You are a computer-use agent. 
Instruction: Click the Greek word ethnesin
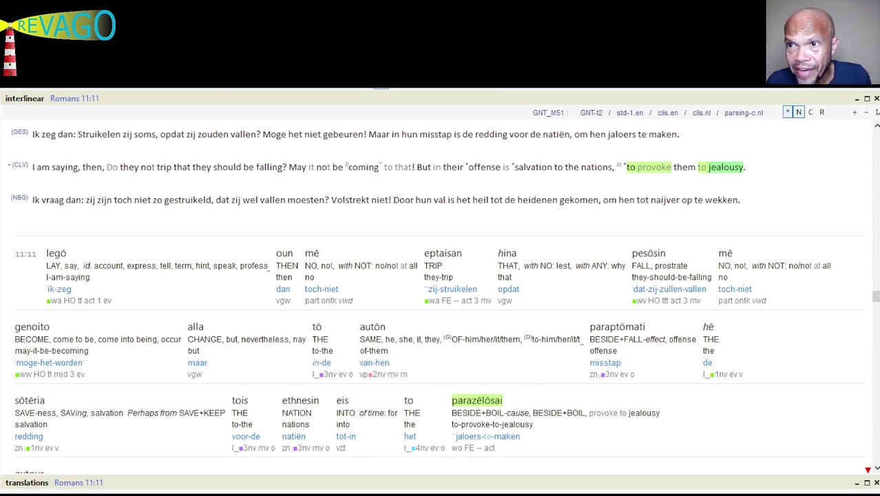click(300, 401)
